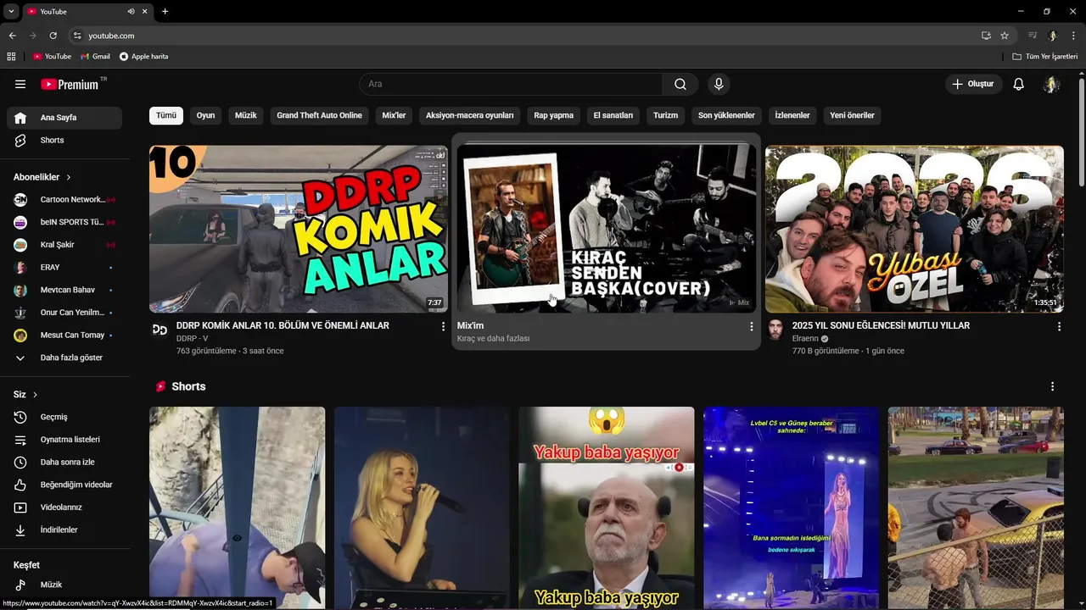The width and height of the screenshot is (1086, 610).
Task: Expand the Abonelikler section chevron
Action: [69, 177]
